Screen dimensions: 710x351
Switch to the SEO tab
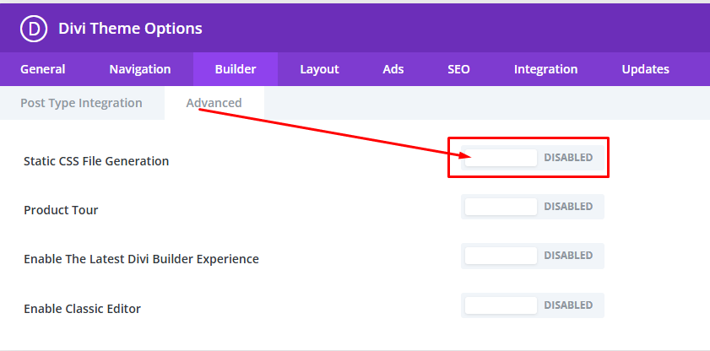[x=458, y=69]
